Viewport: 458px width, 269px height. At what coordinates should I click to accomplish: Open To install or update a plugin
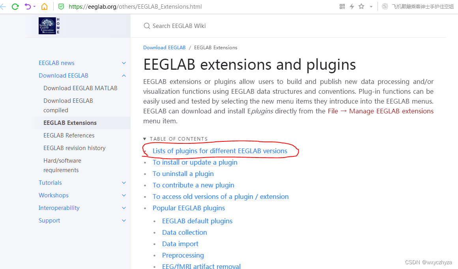tap(195, 162)
